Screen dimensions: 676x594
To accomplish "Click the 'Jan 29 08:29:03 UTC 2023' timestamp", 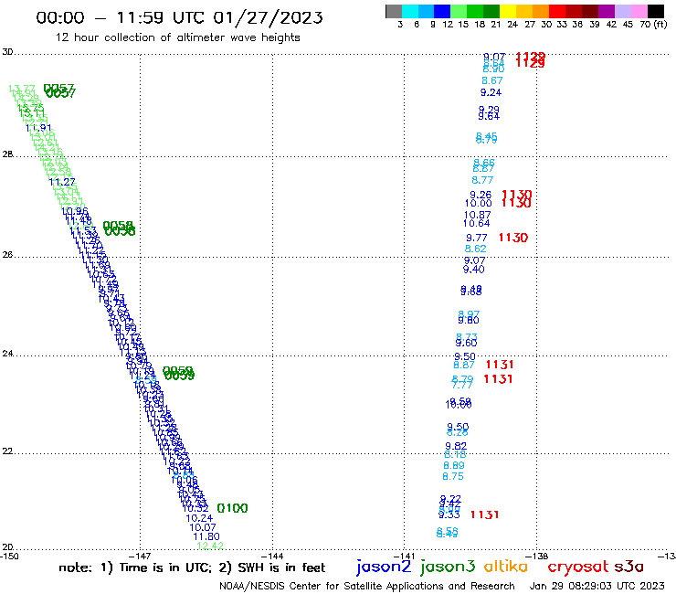I will point(597,586).
